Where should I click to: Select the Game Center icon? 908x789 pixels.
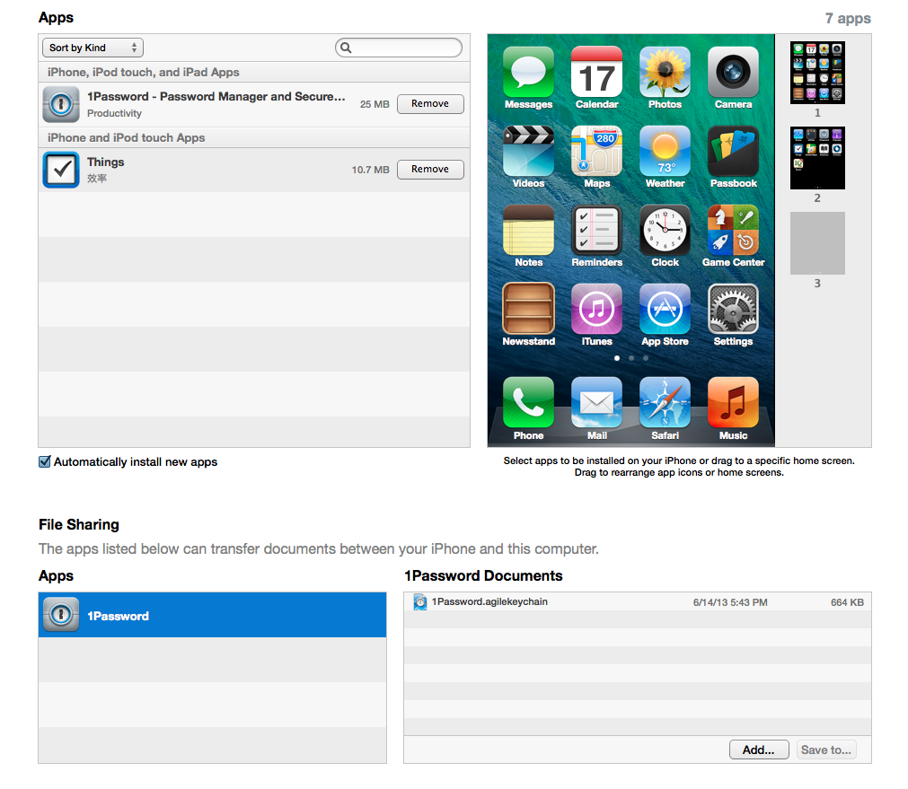tap(733, 231)
